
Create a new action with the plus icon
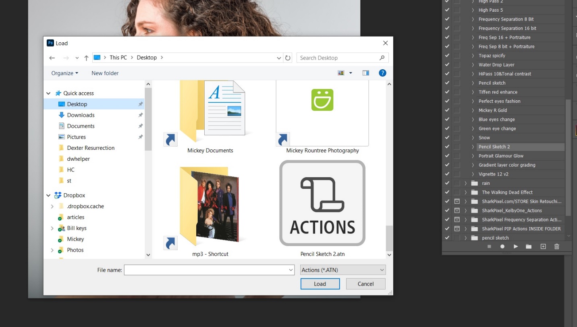pyautogui.click(x=543, y=246)
